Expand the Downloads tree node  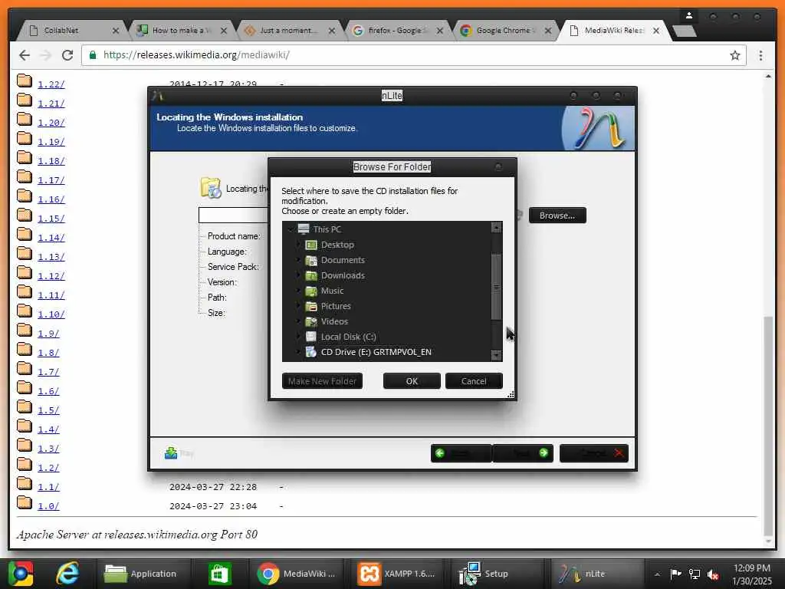[x=298, y=275]
